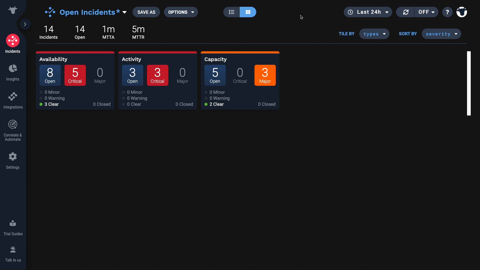The height and width of the screenshot is (270, 480).
Task: Click the SAVE AS button
Action: point(146,12)
